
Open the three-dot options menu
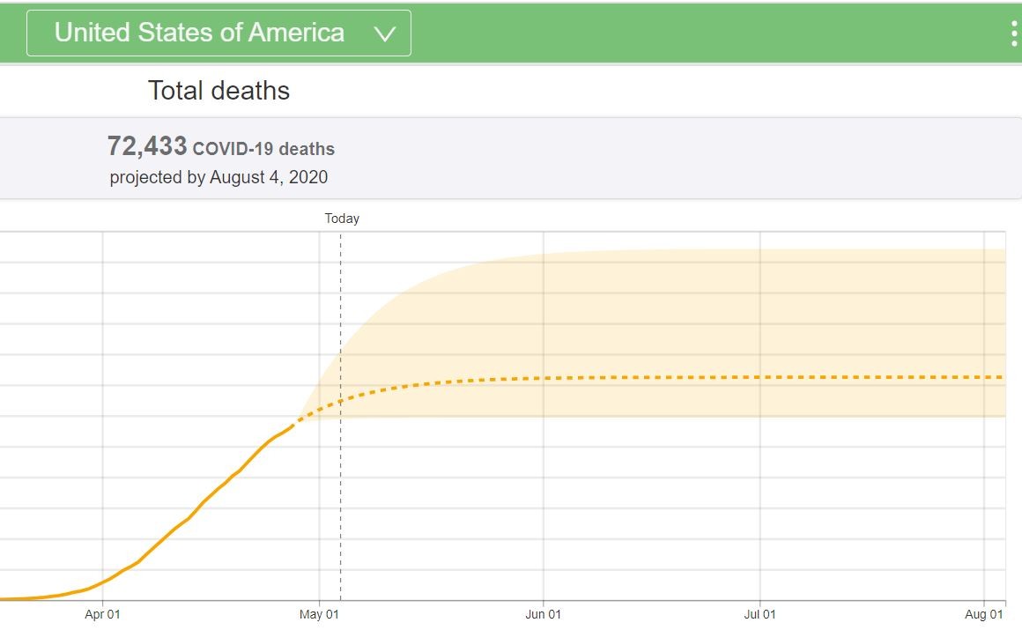point(1014,33)
